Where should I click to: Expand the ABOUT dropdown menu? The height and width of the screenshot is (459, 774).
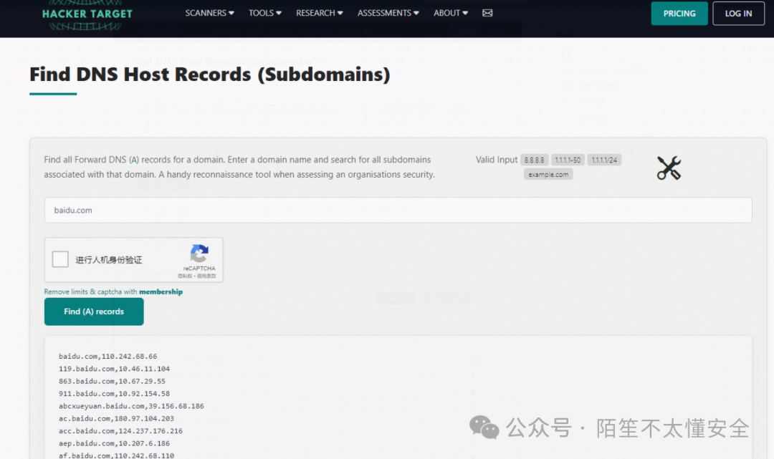(450, 13)
